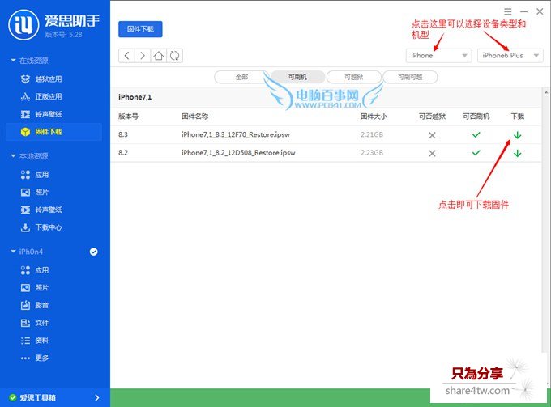Open 下载中心 in the sidebar
Image resolution: width=551 pixels, height=407 pixels.
point(41,227)
